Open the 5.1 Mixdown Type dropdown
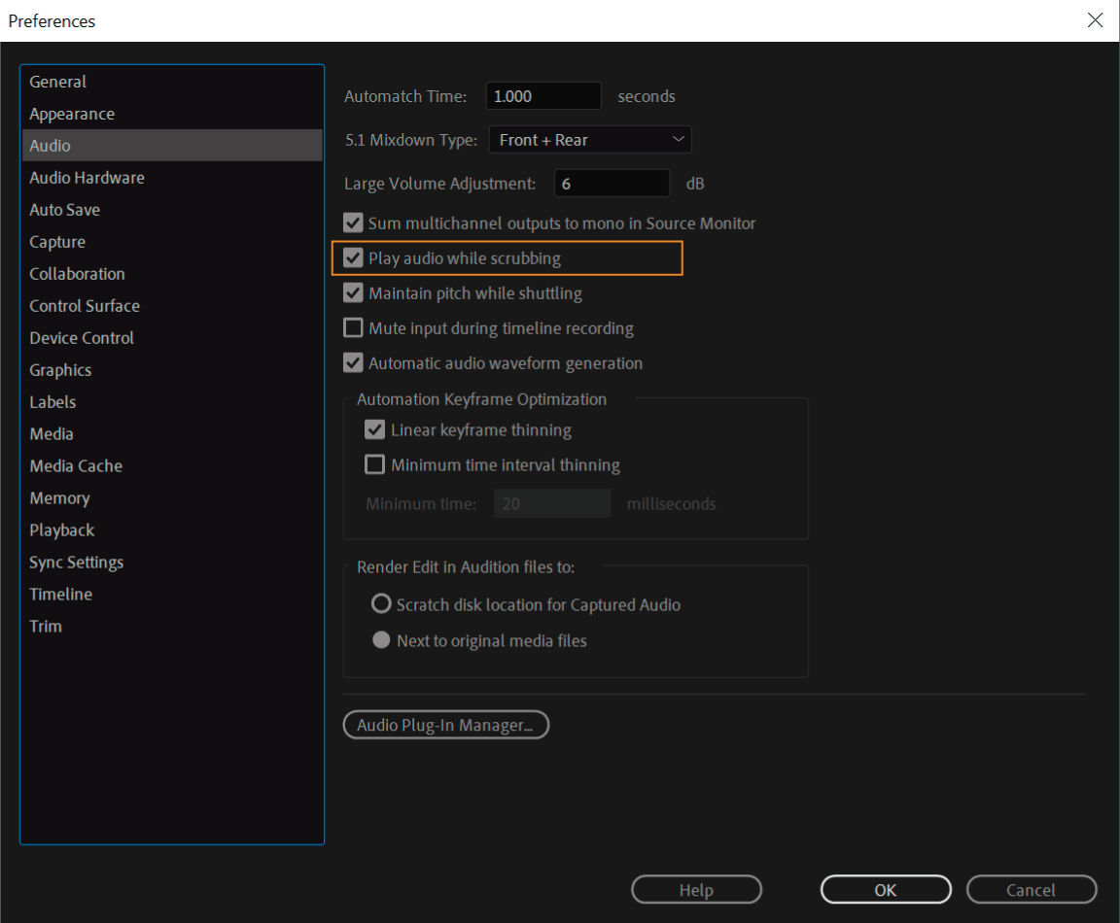1120x923 pixels. click(590, 140)
